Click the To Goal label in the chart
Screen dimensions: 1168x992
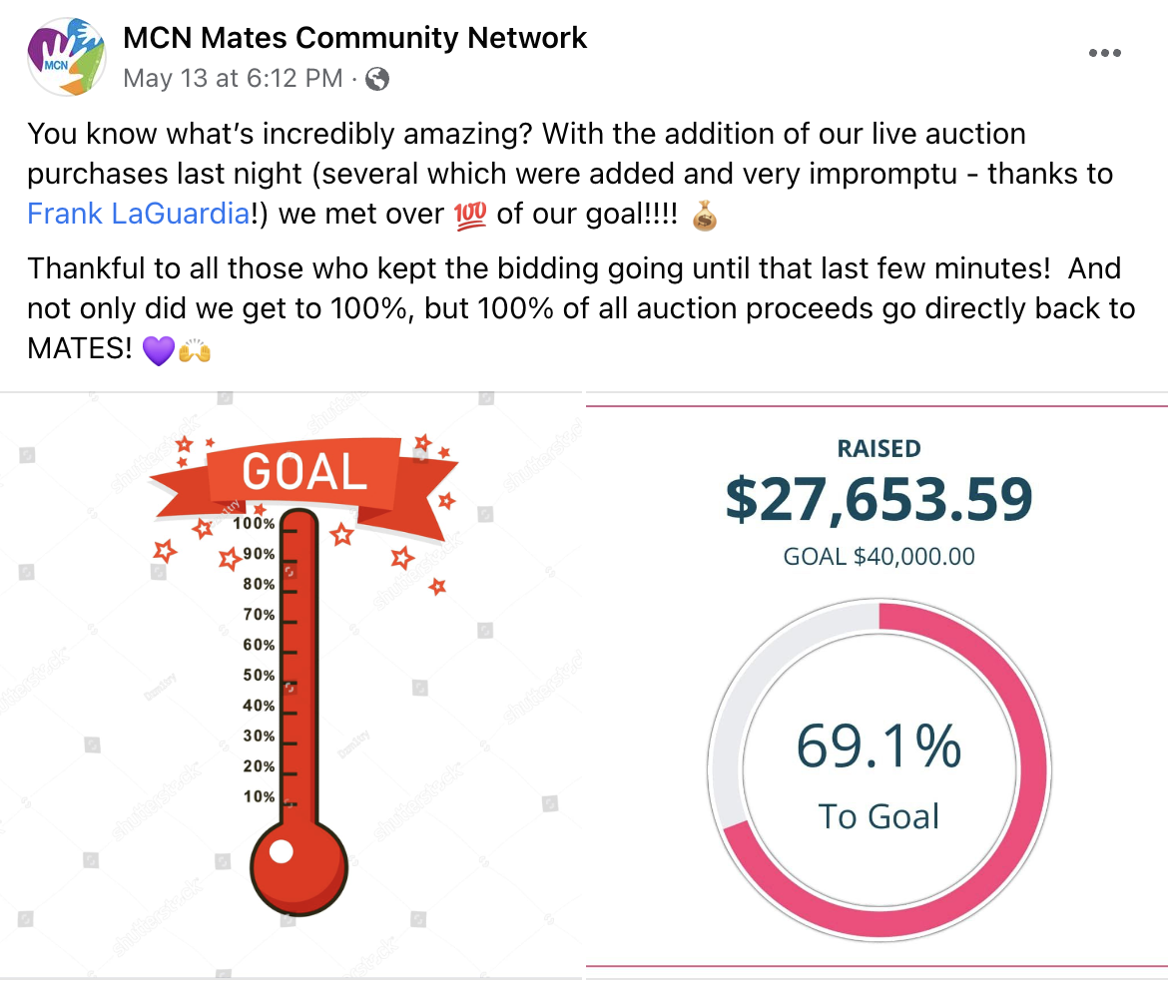tap(878, 816)
